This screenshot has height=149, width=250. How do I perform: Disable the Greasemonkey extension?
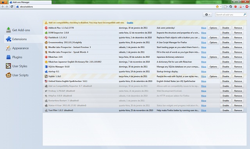[226, 43]
